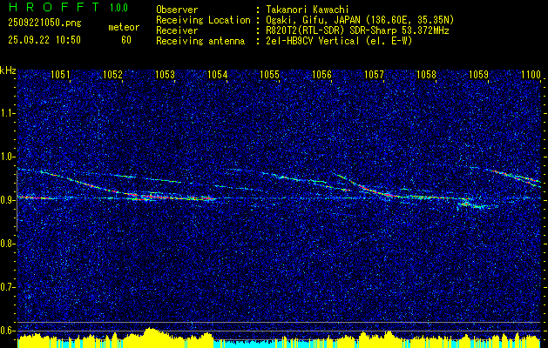
Task: Click the 0.9 kHz axis label
Action: [x=7, y=200]
